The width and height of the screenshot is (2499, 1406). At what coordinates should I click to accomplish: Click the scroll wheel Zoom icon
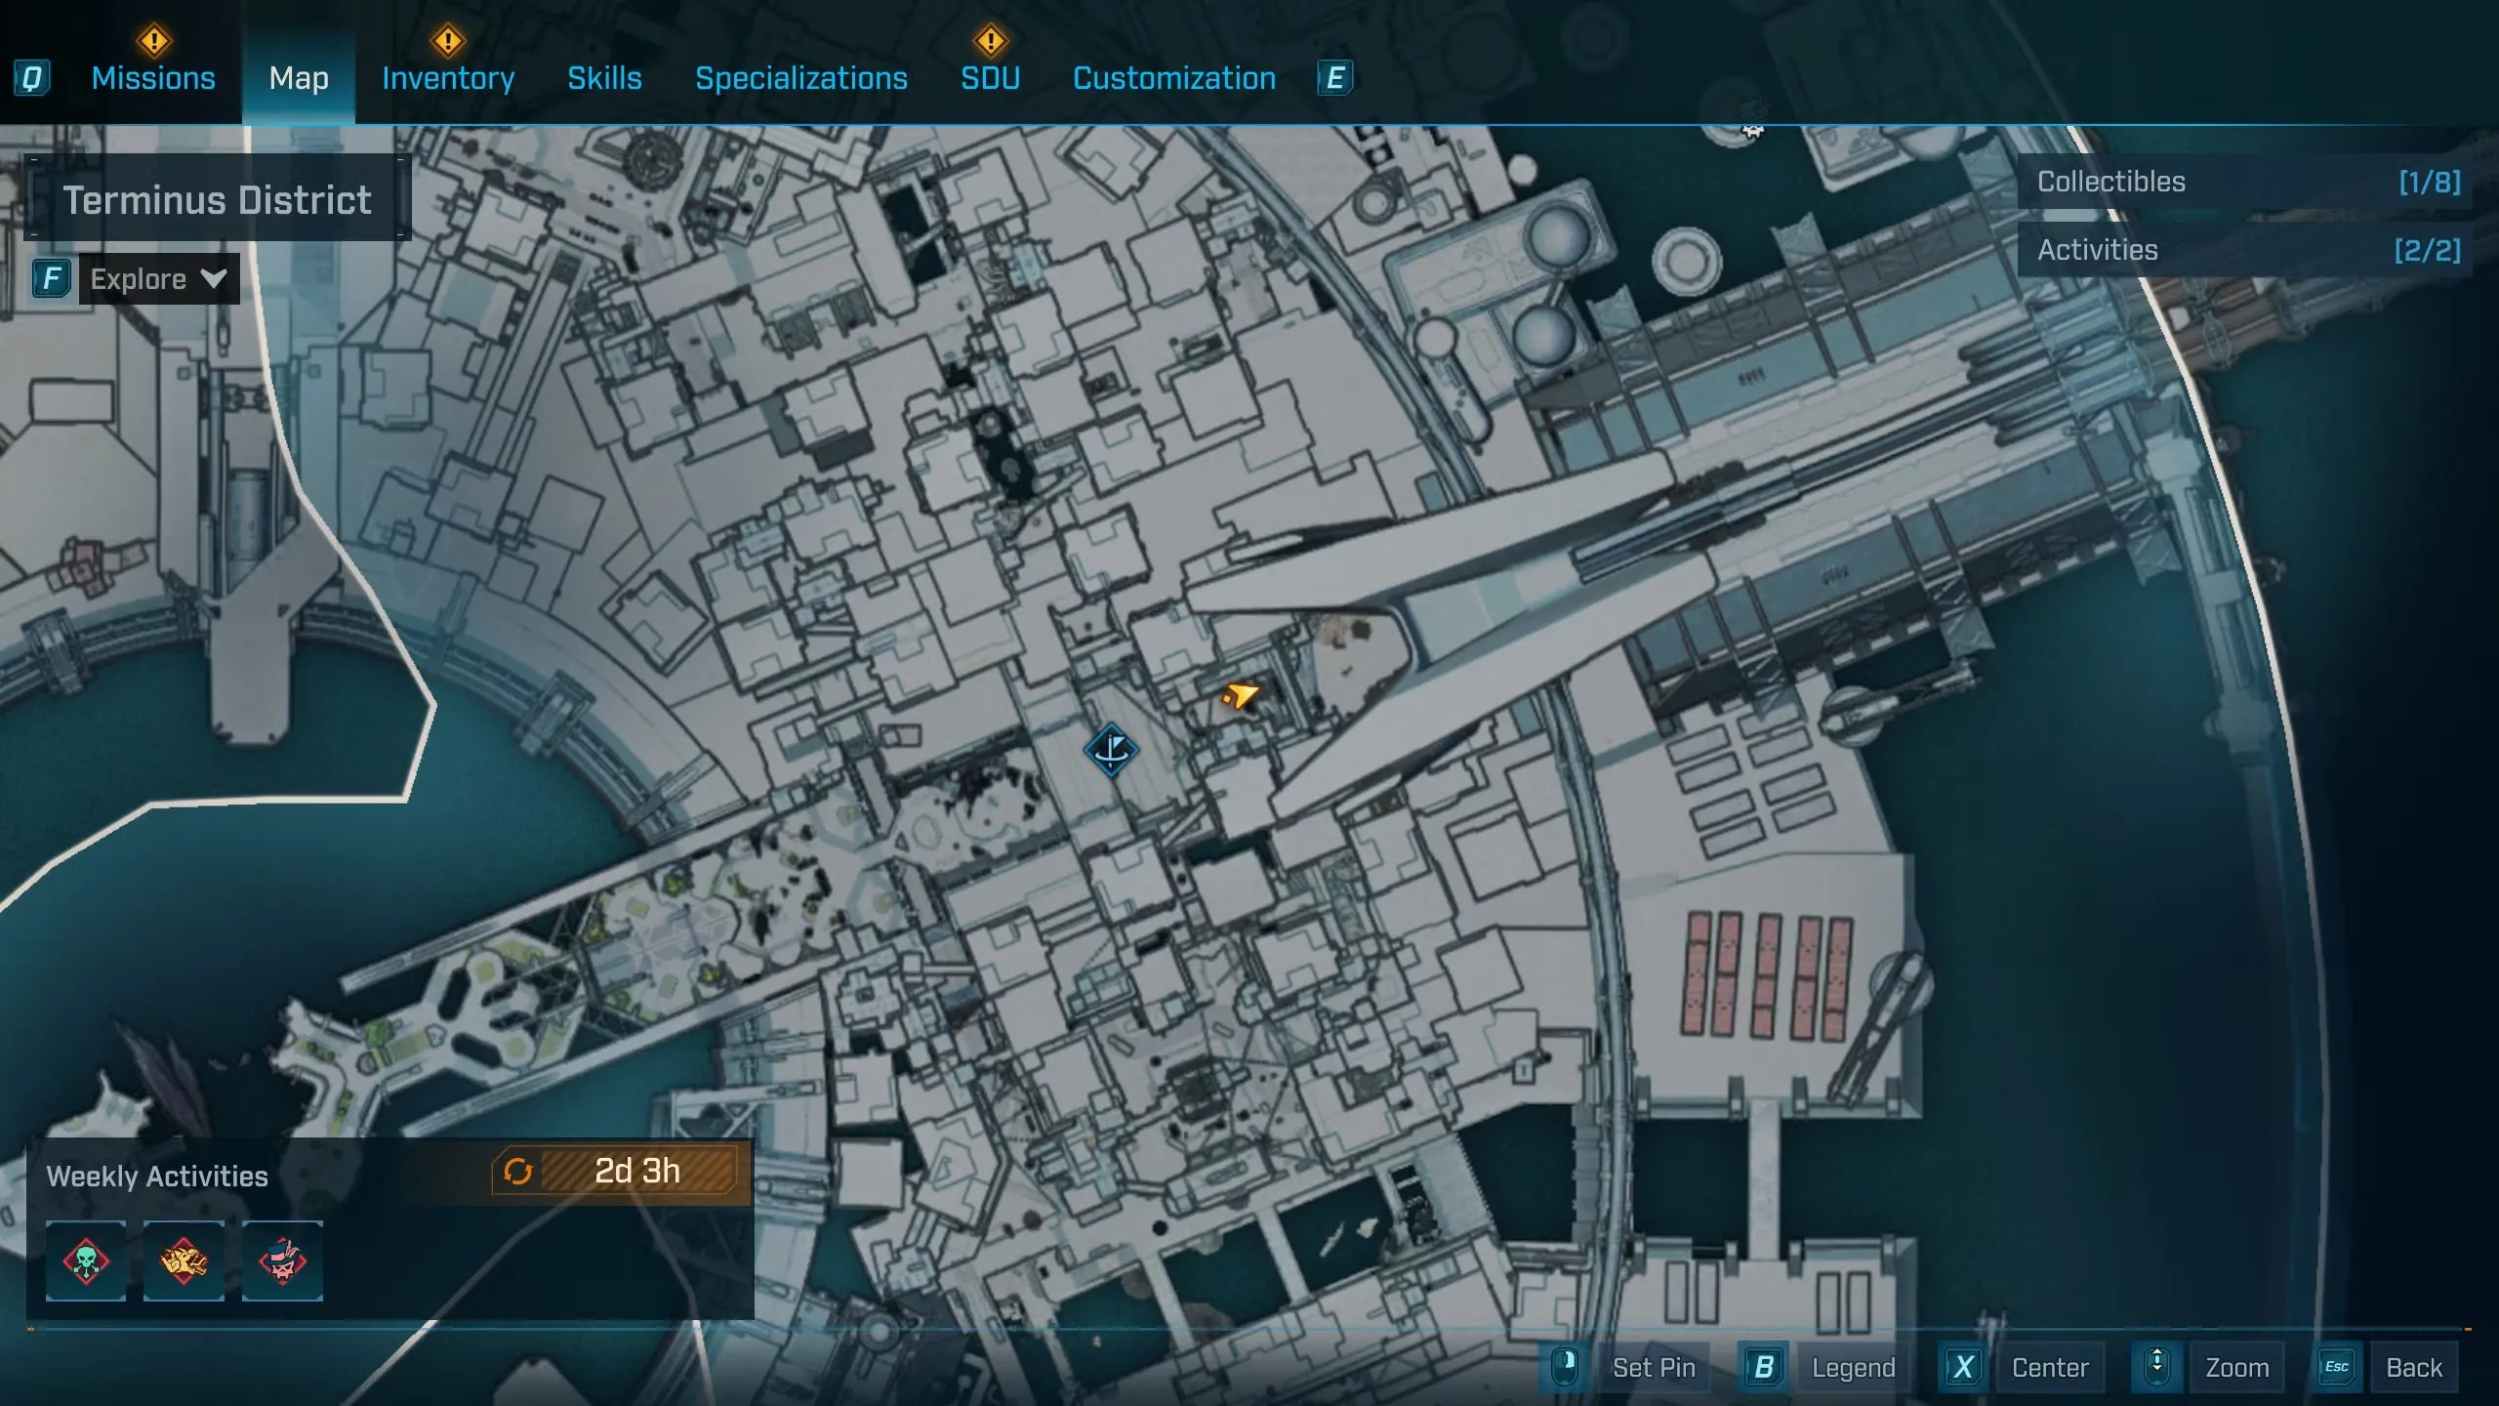(2156, 1366)
